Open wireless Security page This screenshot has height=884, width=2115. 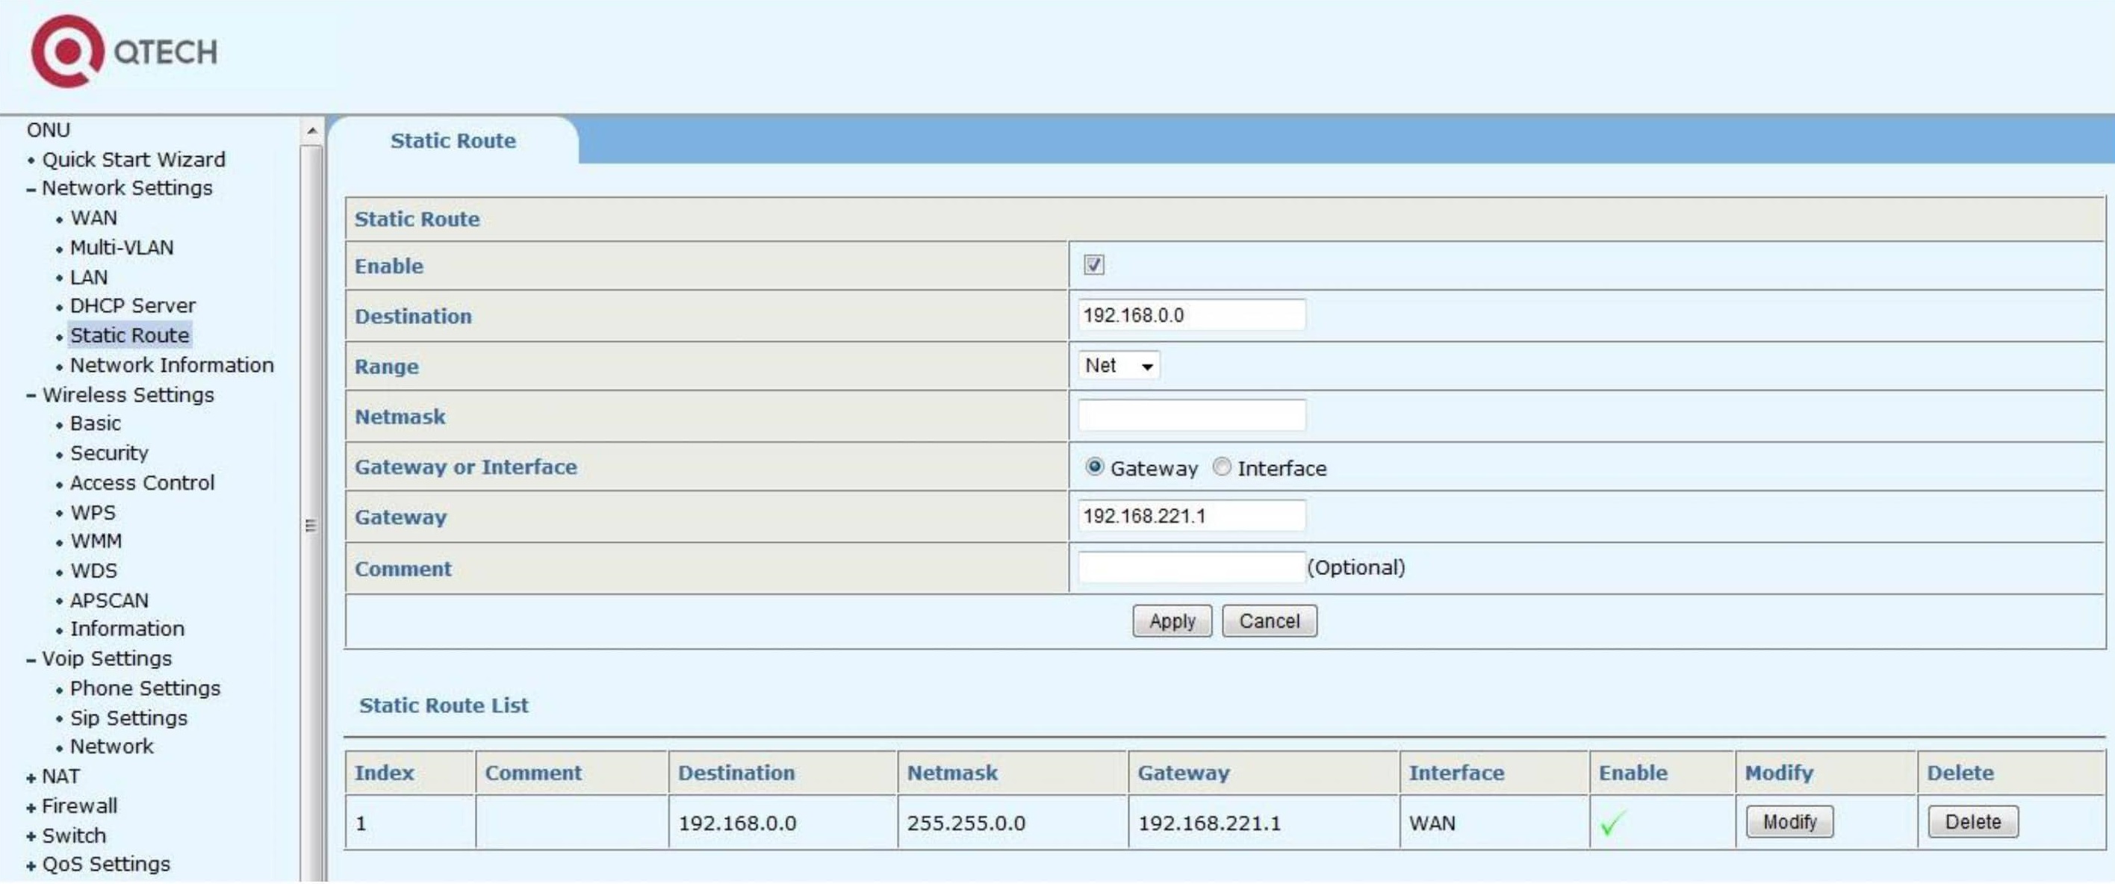pos(109,453)
